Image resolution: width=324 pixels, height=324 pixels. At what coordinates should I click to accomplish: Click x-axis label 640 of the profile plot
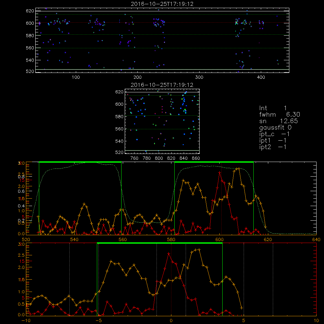tap(316, 239)
